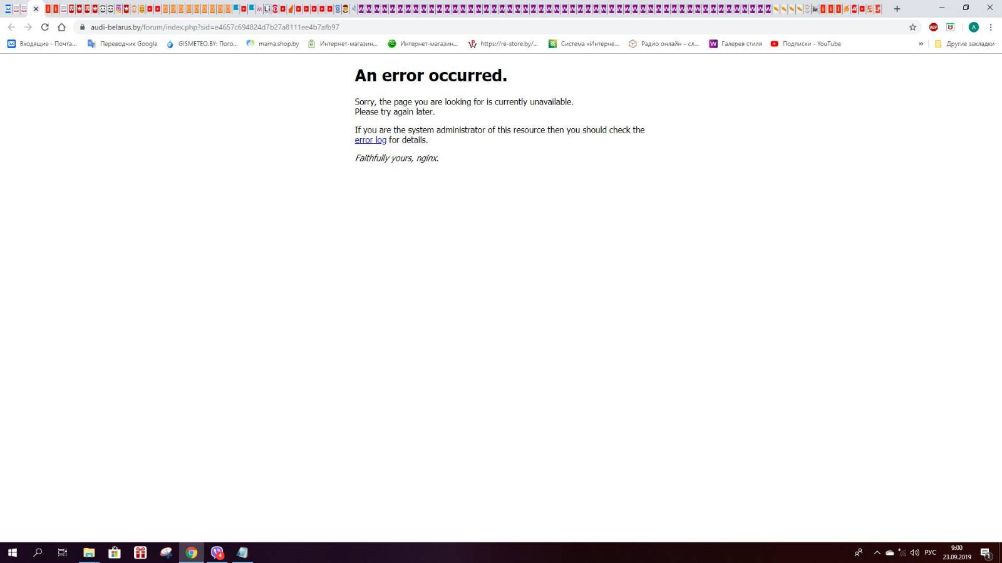Expand the hidden bookmarks overflow chevron

921,44
